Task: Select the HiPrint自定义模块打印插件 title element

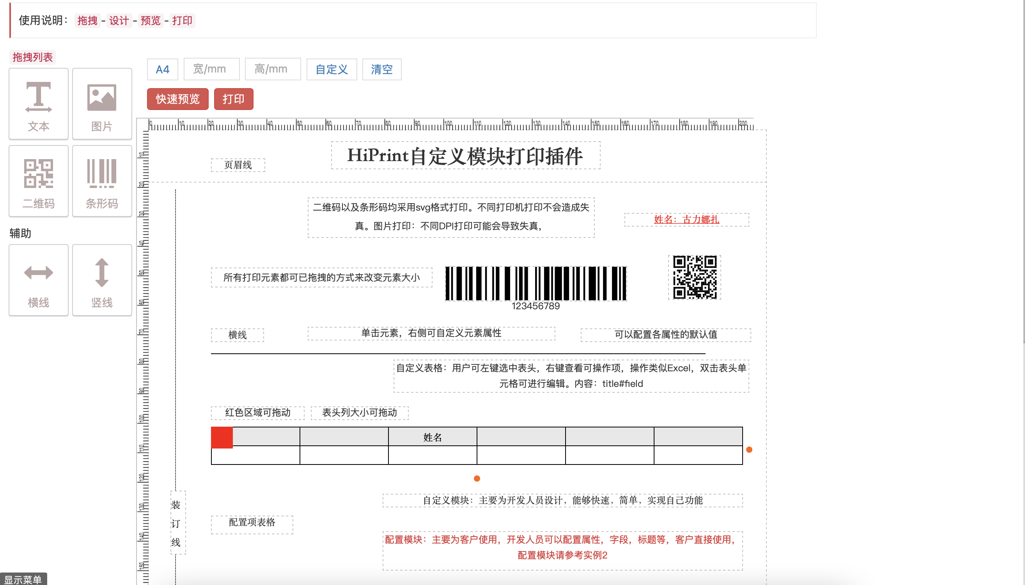Action: pyautogui.click(x=466, y=156)
